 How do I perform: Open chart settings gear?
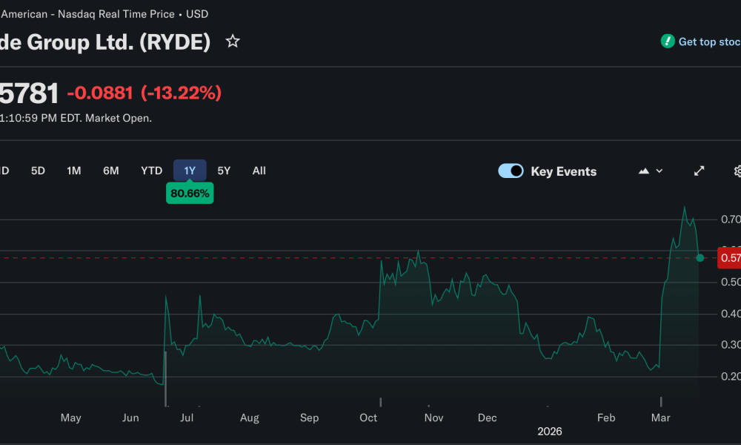pyautogui.click(x=737, y=171)
